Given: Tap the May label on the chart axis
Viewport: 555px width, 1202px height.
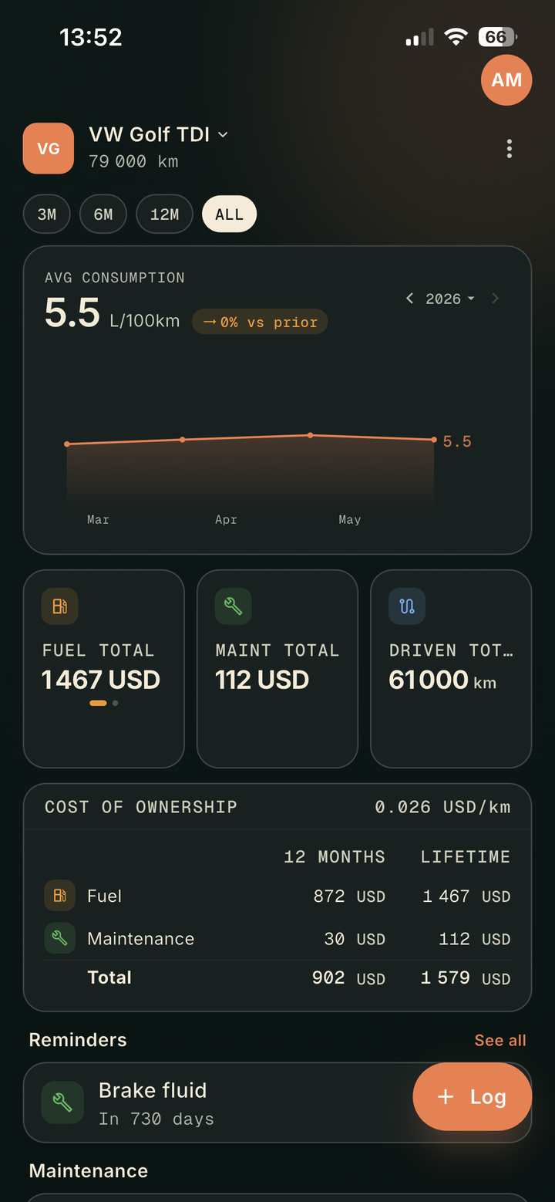Looking at the screenshot, I should pos(349,519).
